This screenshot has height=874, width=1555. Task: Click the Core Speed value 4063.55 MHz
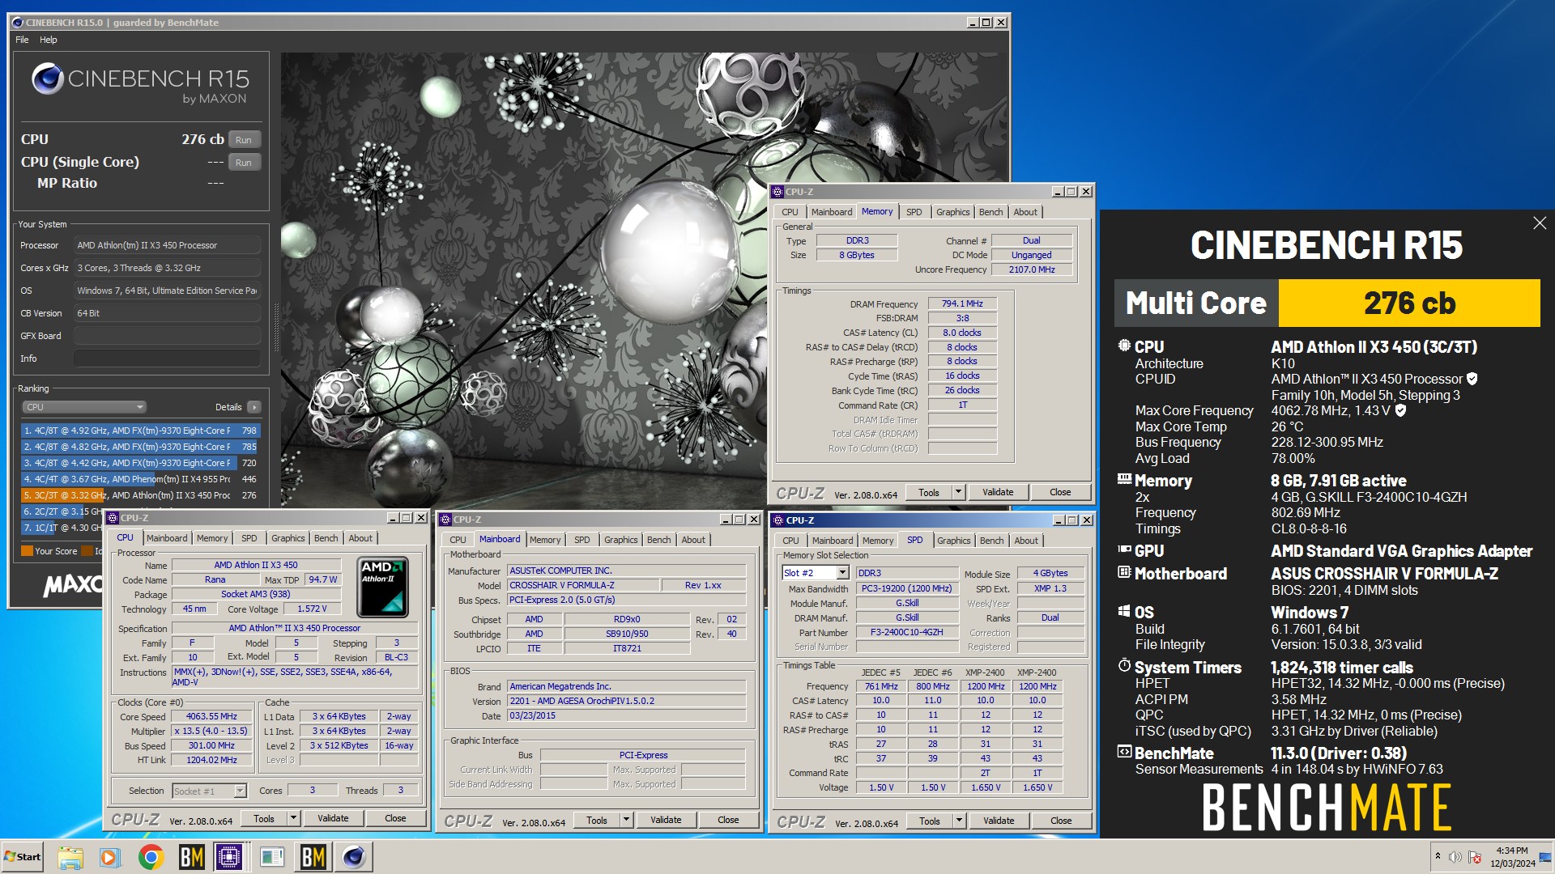click(211, 716)
